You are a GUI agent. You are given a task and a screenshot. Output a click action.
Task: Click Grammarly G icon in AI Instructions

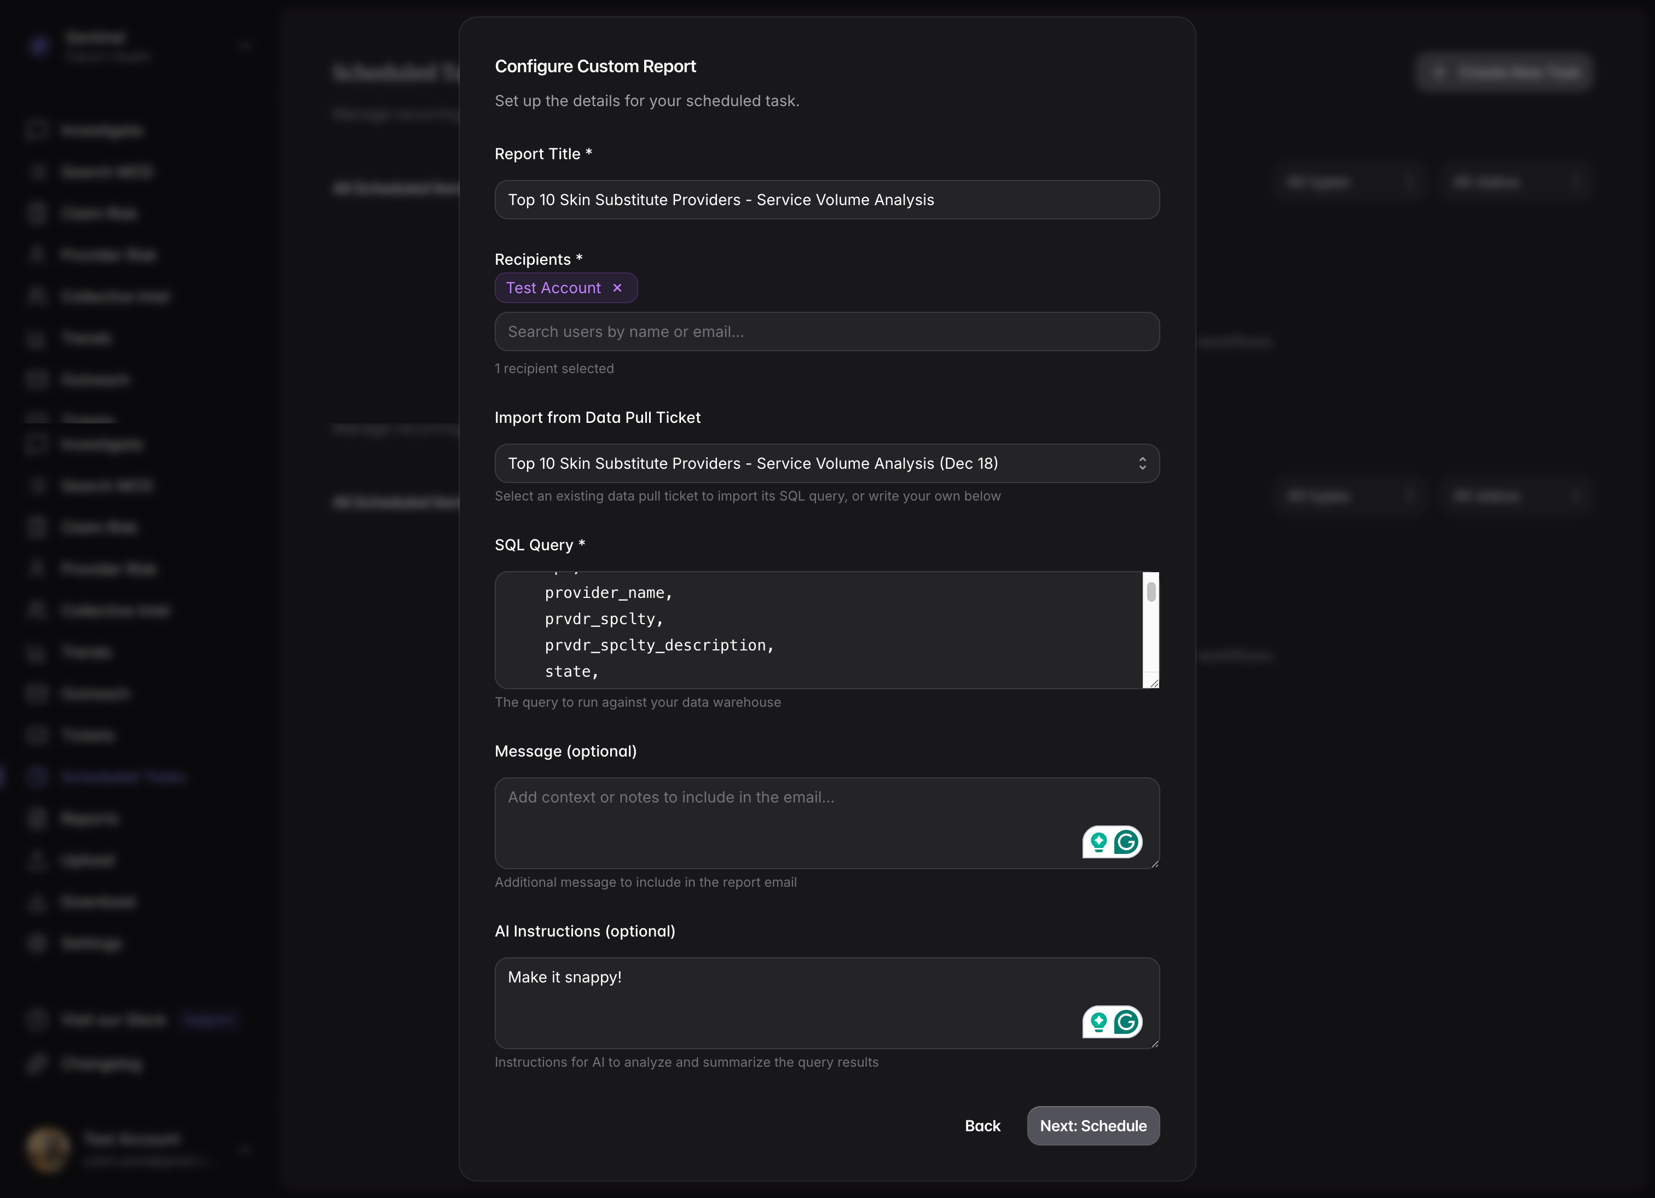[x=1127, y=1021]
